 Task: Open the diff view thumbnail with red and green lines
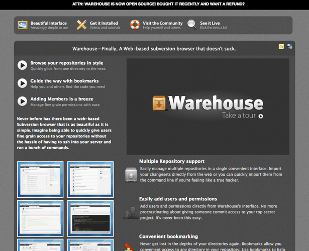pos(40,218)
